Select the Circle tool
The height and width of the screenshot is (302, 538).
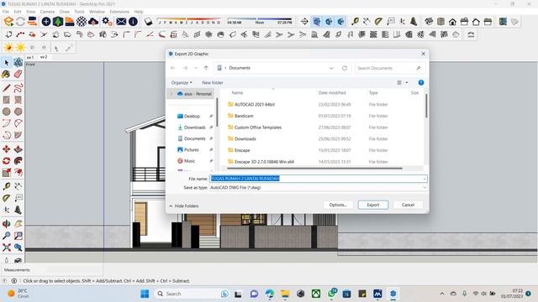tap(6, 112)
